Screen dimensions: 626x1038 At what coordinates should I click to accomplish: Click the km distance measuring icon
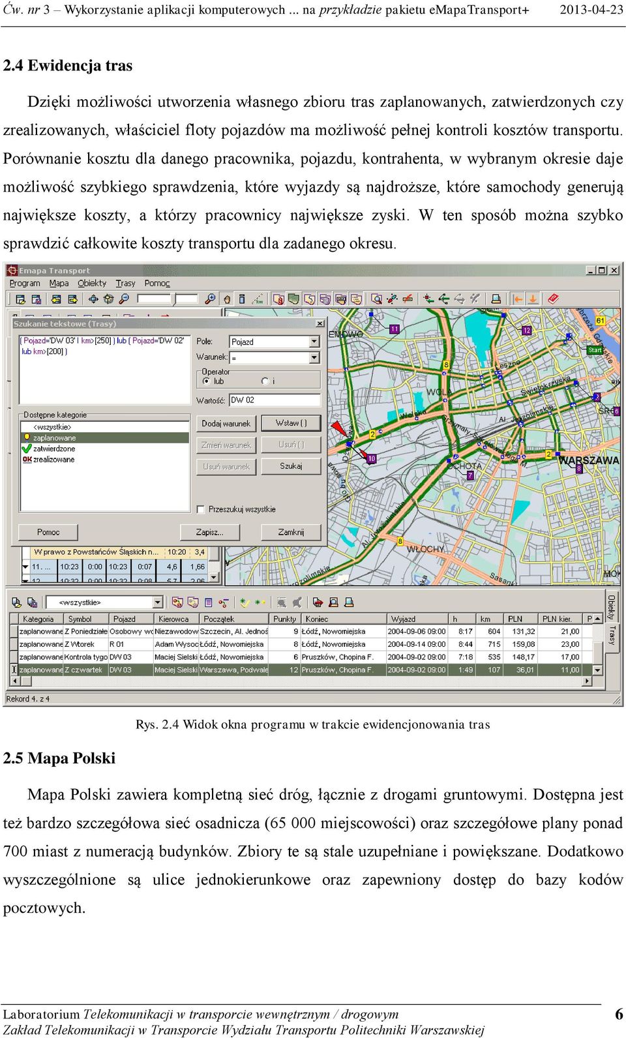point(258,299)
